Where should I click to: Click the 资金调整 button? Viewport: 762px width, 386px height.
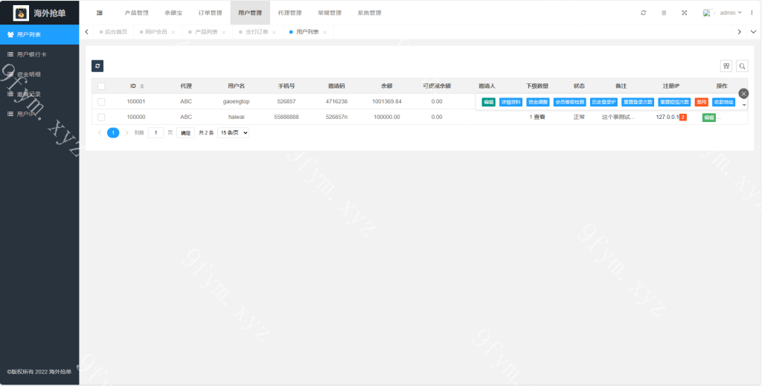(x=538, y=102)
